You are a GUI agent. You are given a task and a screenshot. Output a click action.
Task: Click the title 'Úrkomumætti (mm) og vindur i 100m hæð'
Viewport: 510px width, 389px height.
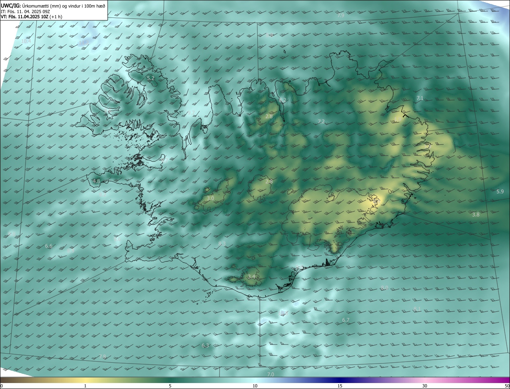(64, 5)
